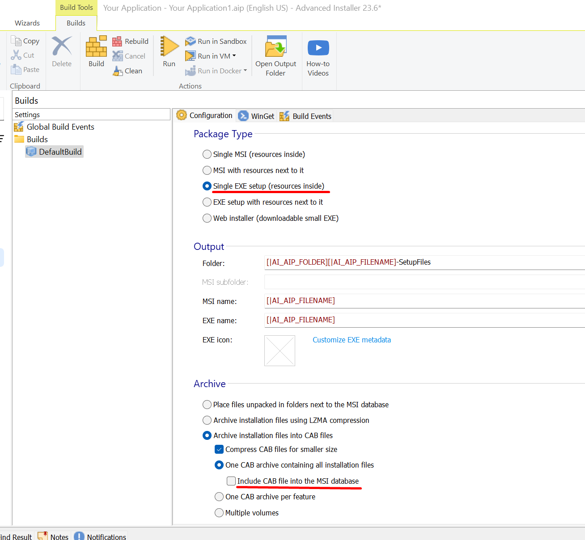Viewport: 585px width, 540px height.
Task: Click the WinGet tab icon
Action: coord(243,116)
